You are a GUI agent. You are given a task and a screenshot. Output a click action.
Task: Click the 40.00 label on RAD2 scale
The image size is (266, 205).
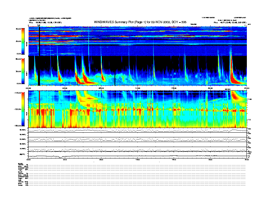point(18,29)
